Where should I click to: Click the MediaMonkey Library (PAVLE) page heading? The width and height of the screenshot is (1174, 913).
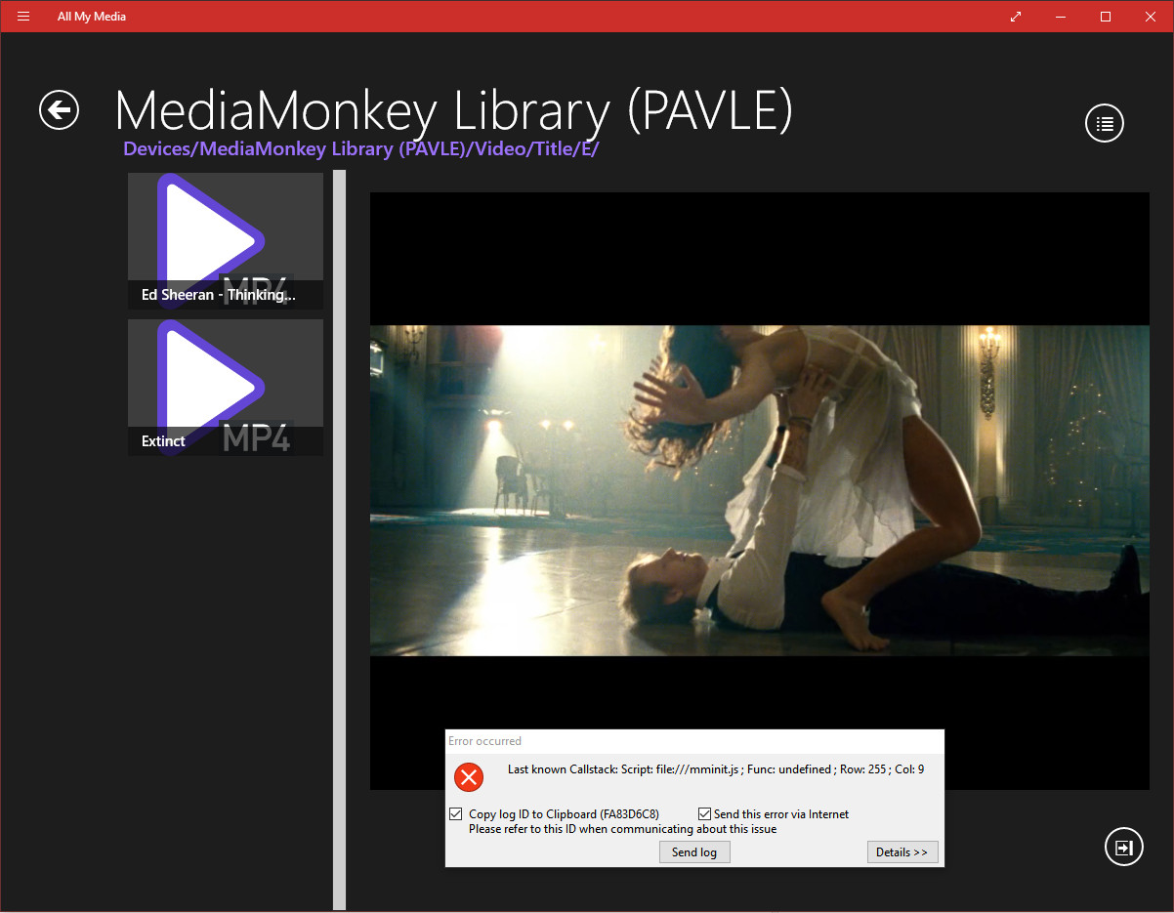click(453, 110)
